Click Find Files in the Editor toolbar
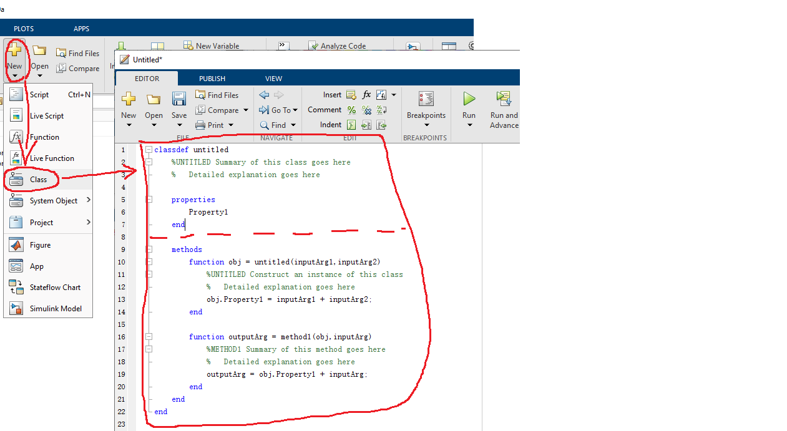This screenshot has width=787, height=431. [217, 95]
